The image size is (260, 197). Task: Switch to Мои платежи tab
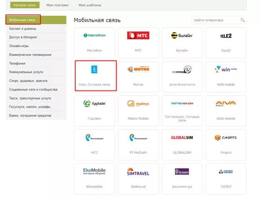click(x=57, y=5)
